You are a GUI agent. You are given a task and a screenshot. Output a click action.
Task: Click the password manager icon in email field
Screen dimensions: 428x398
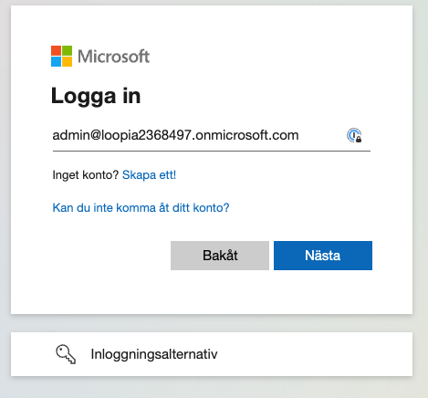pos(354,135)
